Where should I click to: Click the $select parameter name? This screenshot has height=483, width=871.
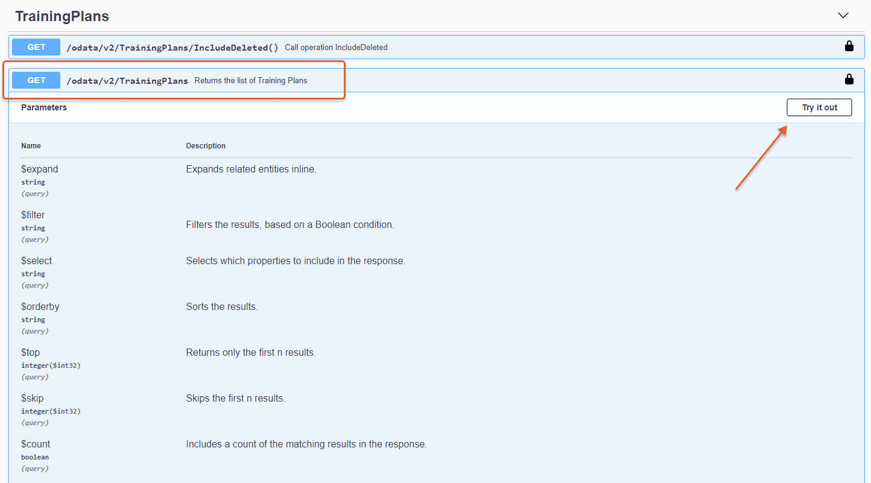(36, 261)
